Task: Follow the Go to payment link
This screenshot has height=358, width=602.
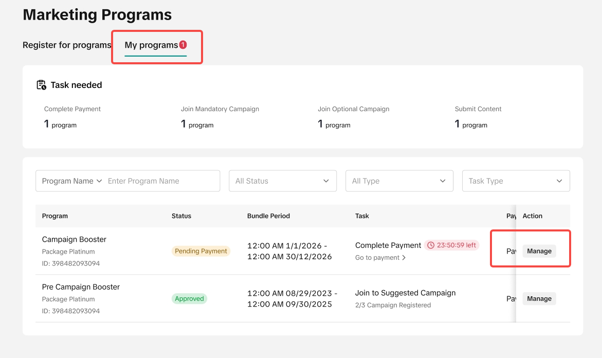Action: coord(377,258)
